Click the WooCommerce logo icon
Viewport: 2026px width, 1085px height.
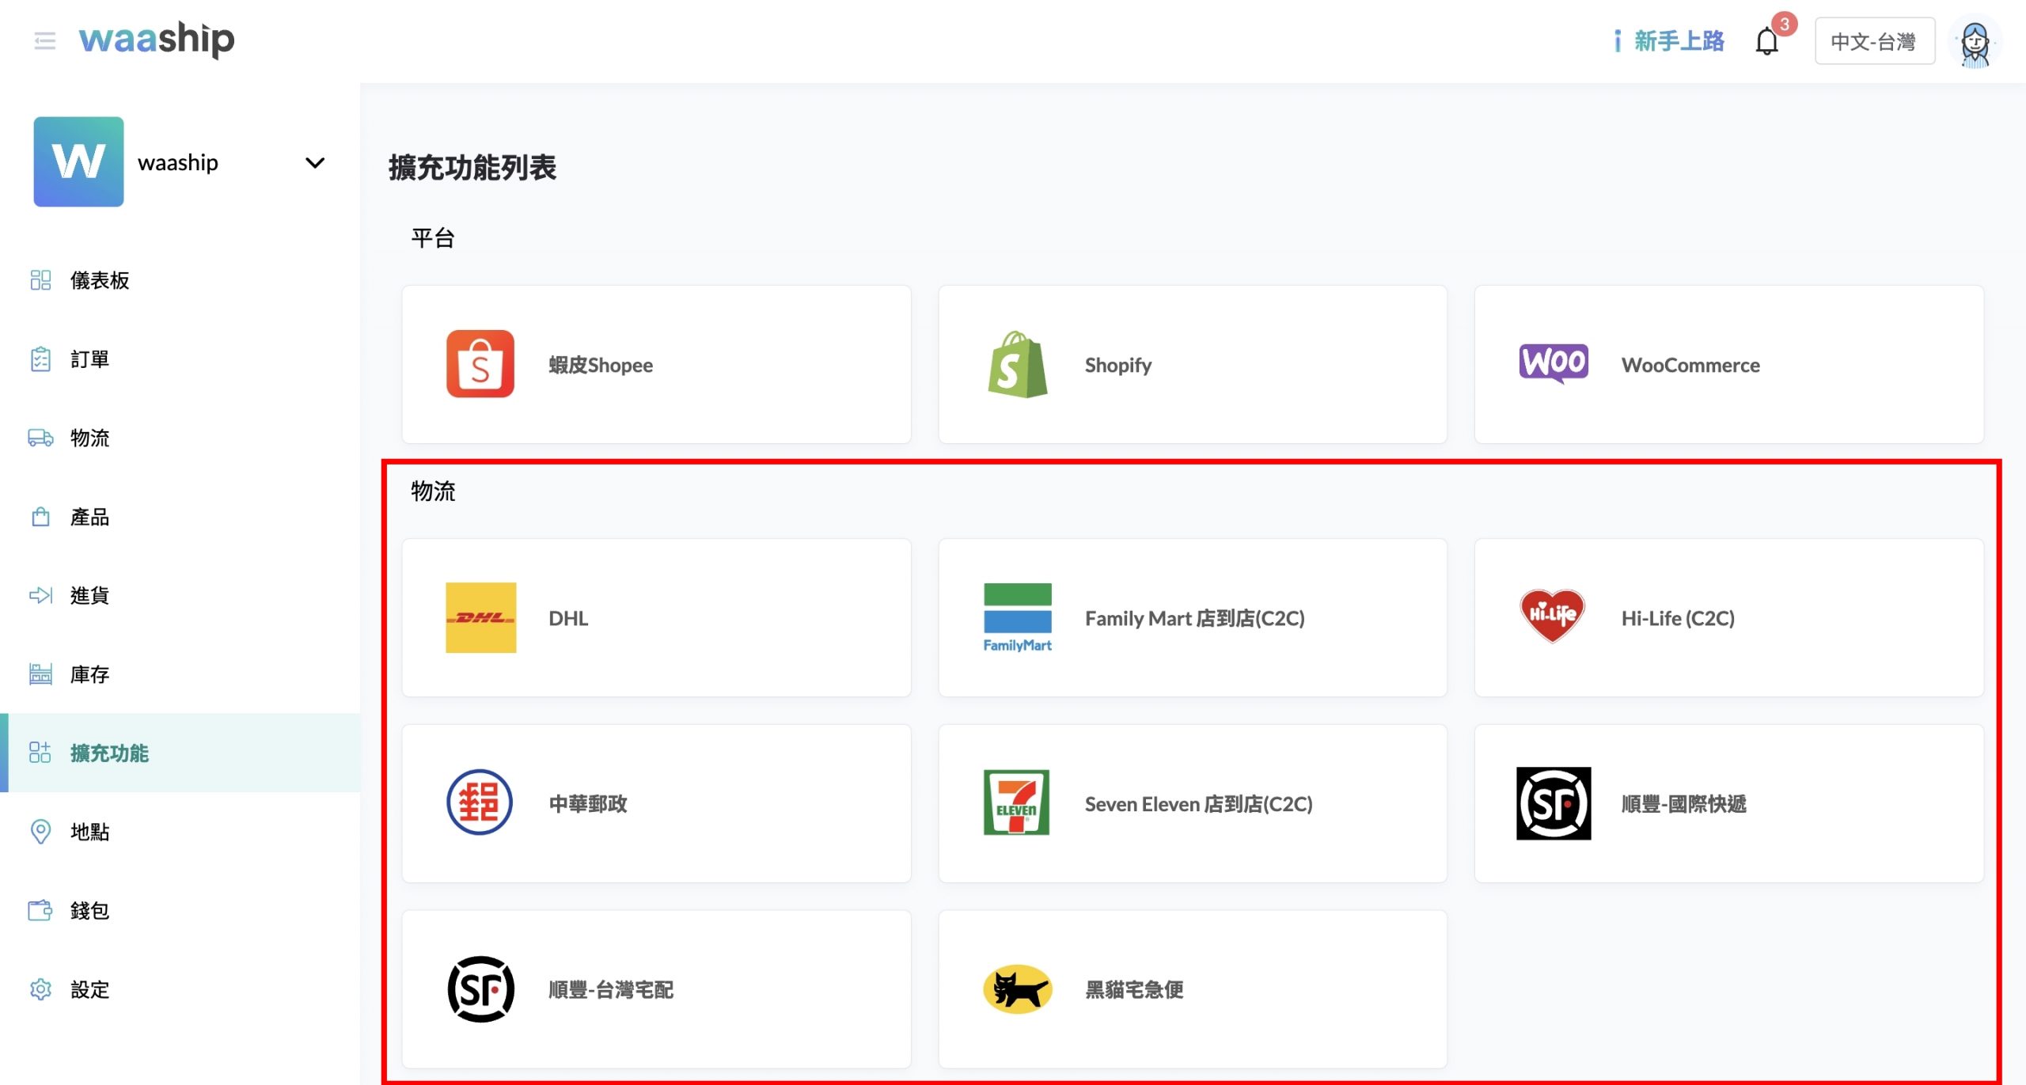coord(1553,362)
